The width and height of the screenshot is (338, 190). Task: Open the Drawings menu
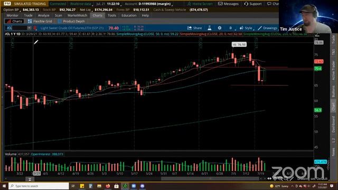(268, 28)
